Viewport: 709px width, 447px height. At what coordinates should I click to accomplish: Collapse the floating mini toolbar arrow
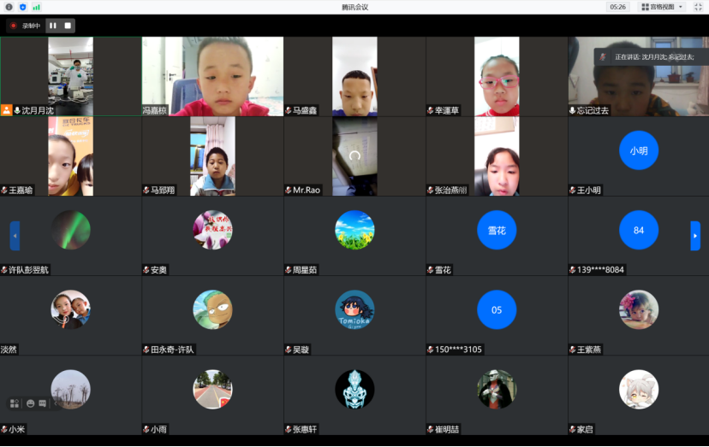(54, 403)
